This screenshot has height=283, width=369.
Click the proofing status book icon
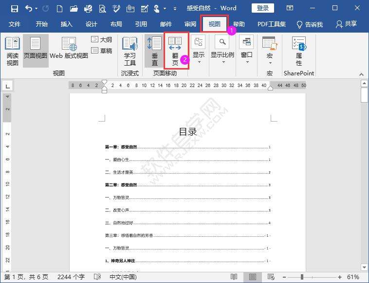pos(97,277)
